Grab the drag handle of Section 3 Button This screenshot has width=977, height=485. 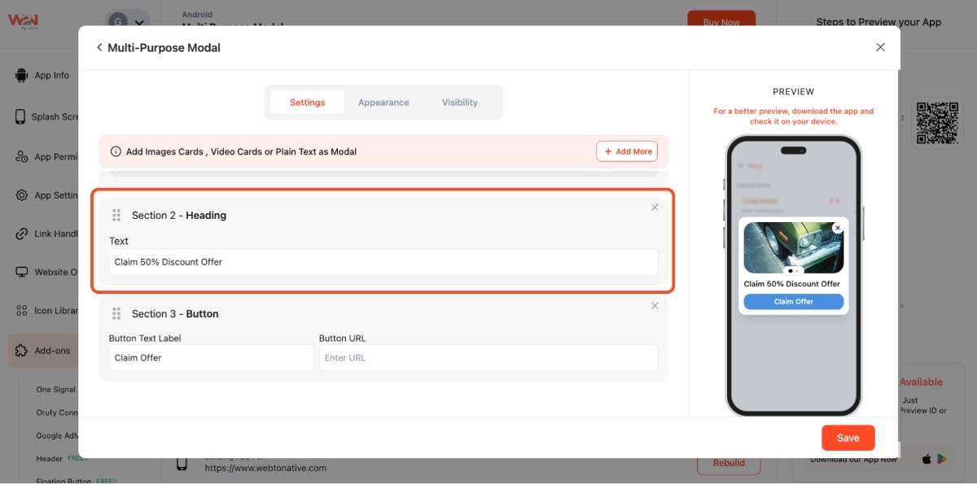116,314
